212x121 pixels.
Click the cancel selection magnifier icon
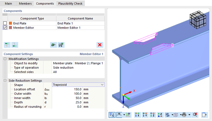[x=195, y=115]
